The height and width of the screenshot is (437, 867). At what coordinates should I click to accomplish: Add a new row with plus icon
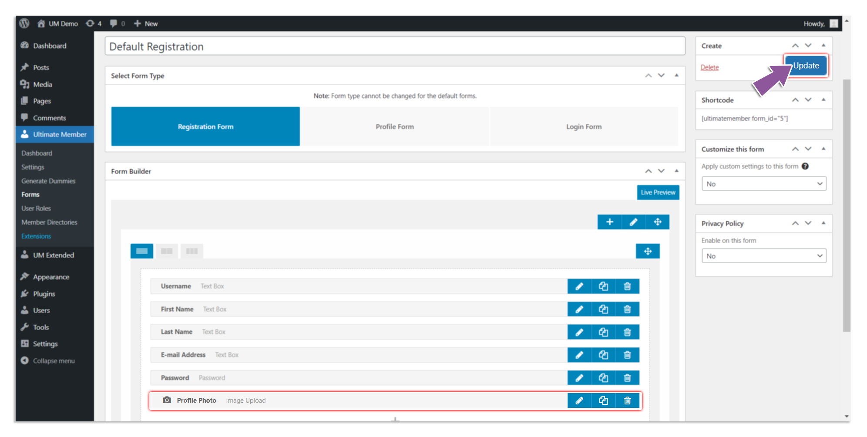pyautogui.click(x=610, y=222)
